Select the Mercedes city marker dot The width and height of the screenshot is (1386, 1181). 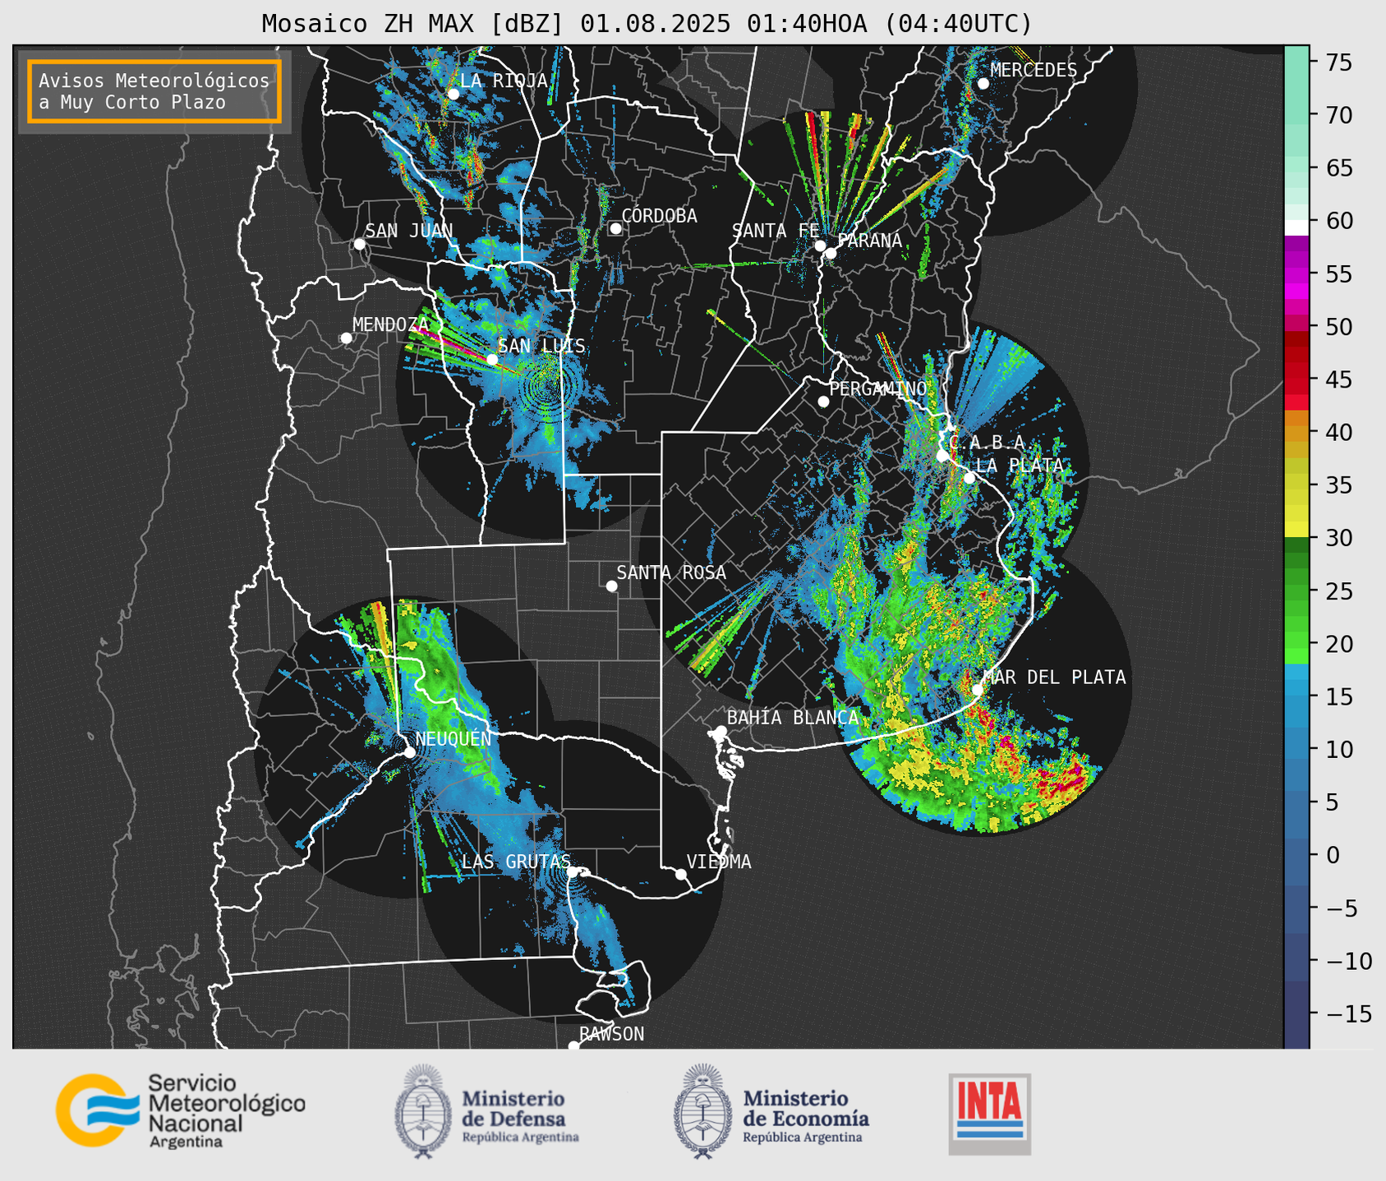pyautogui.click(x=983, y=84)
